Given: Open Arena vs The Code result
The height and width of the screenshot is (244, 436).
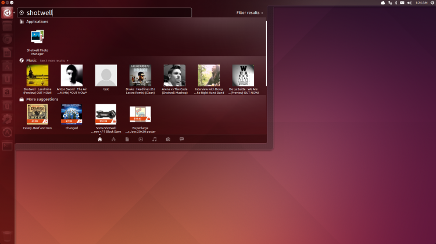Looking at the screenshot, I should (x=174, y=79).
